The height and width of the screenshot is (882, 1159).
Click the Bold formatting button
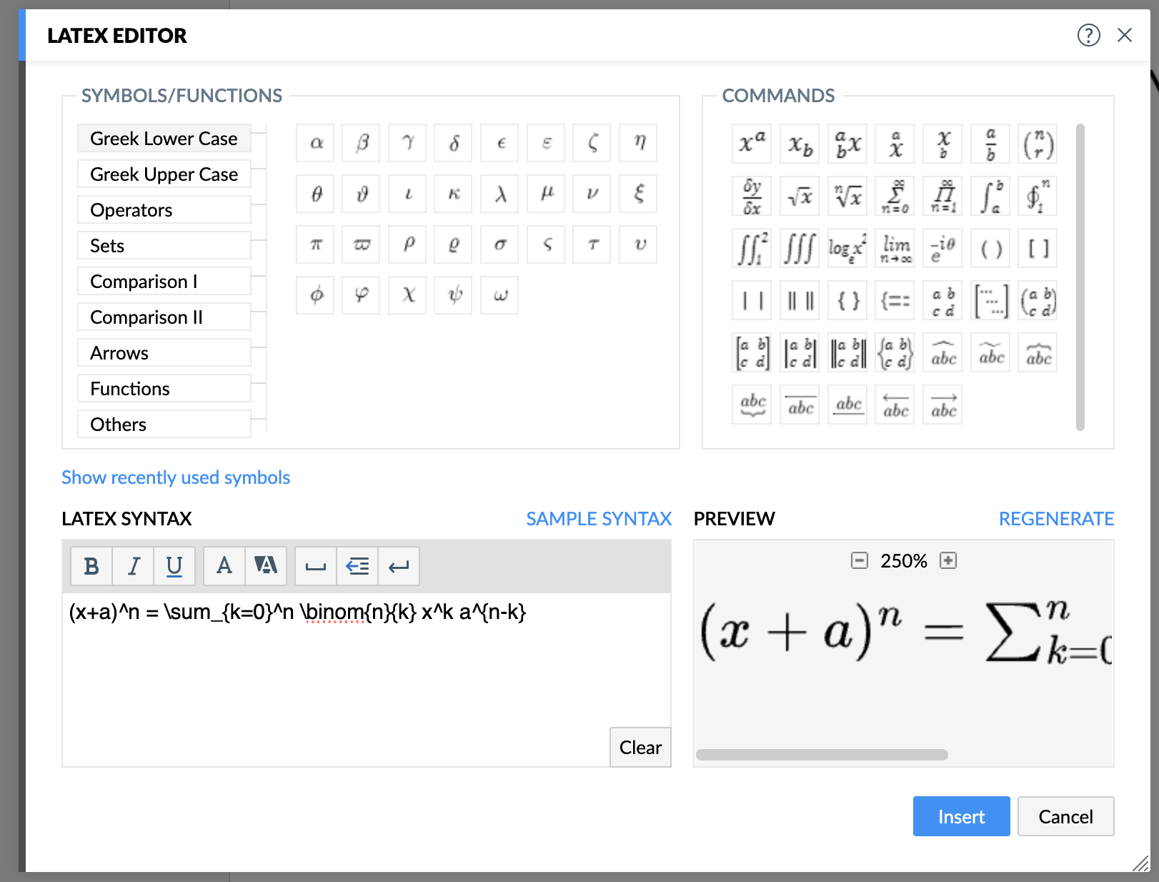pos(91,566)
